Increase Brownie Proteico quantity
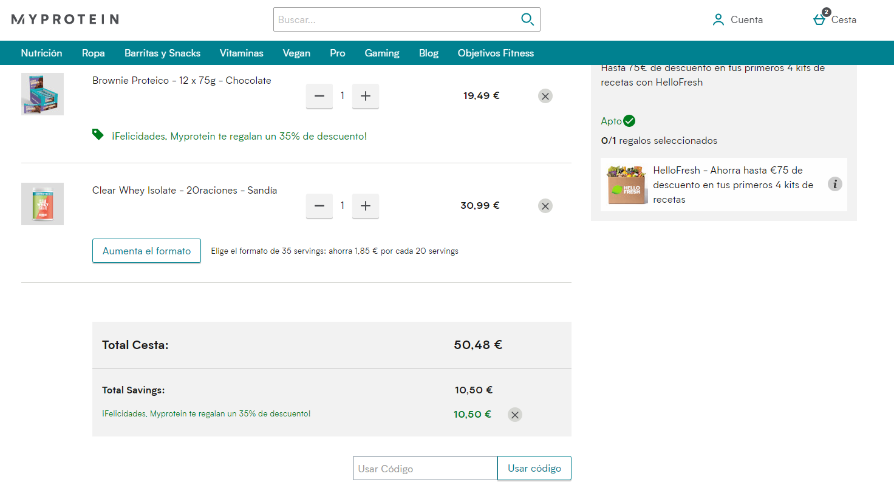The width and height of the screenshot is (894, 499). [x=366, y=96]
